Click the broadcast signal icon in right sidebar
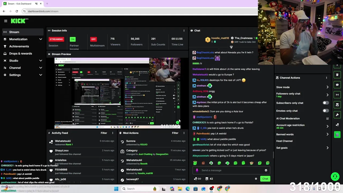 pyautogui.click(x=337, y=95)
